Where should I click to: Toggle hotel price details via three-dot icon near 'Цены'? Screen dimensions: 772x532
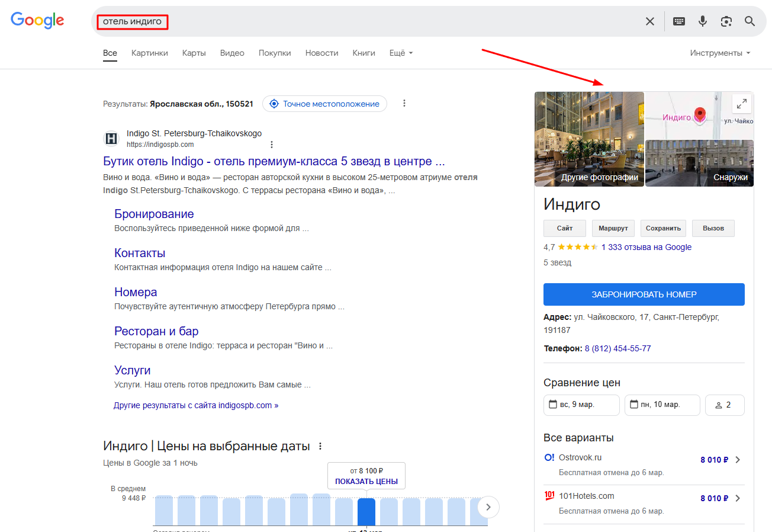pyautogui.click(x=320, y=446)
